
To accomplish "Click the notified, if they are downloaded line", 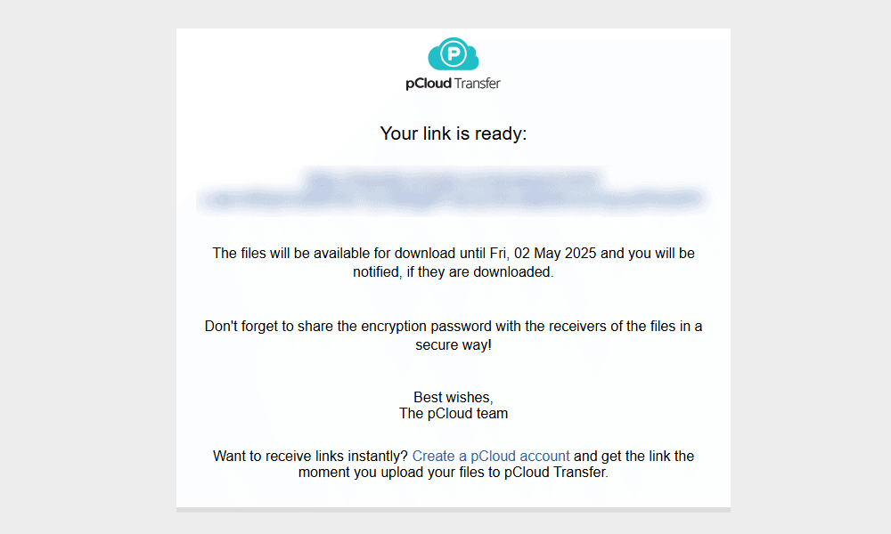I will point(453,271).
